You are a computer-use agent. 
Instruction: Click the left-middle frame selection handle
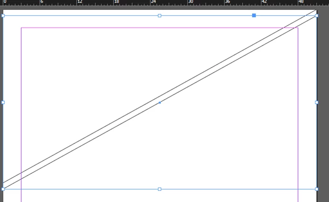click(3, 102)
